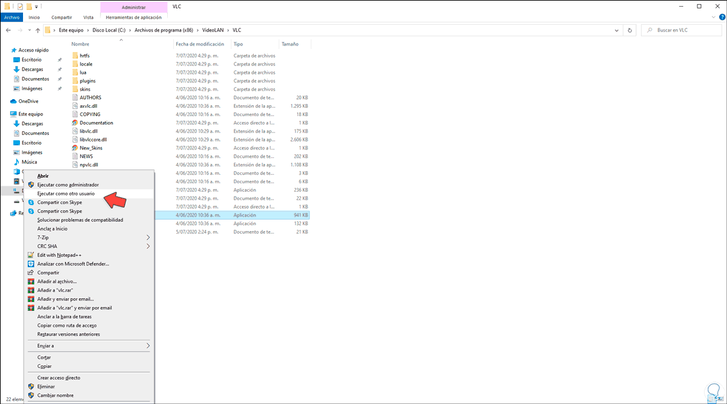This screenshot has width=727, height=404.
Task: Click the AUTHORS document icon
Action: click(75, 97)
